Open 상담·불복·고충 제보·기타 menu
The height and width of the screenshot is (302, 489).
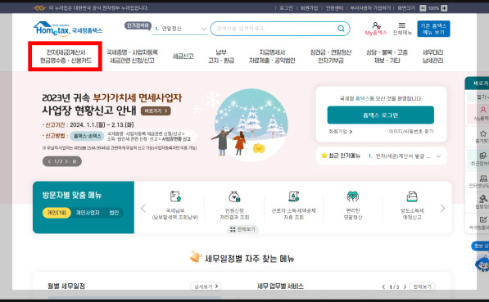387,56
